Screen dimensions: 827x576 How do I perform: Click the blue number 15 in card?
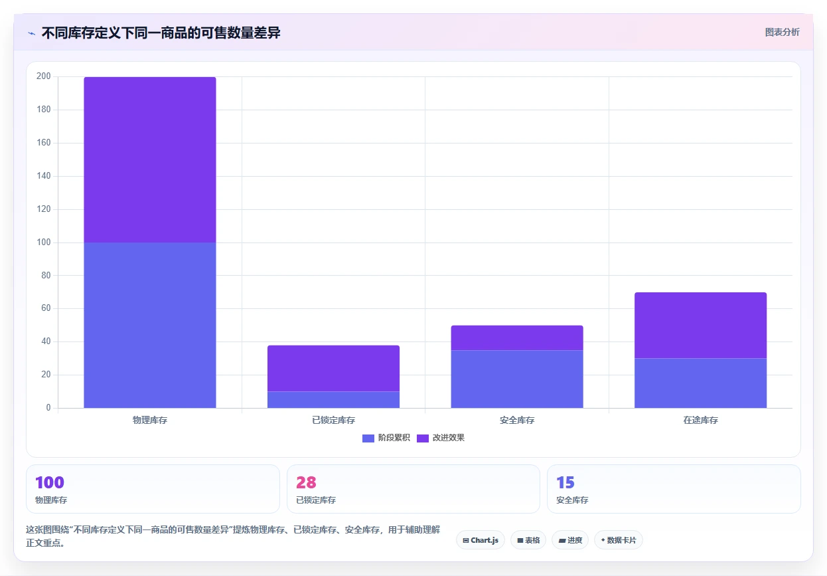pyautogui.click(x=565, y=482)
